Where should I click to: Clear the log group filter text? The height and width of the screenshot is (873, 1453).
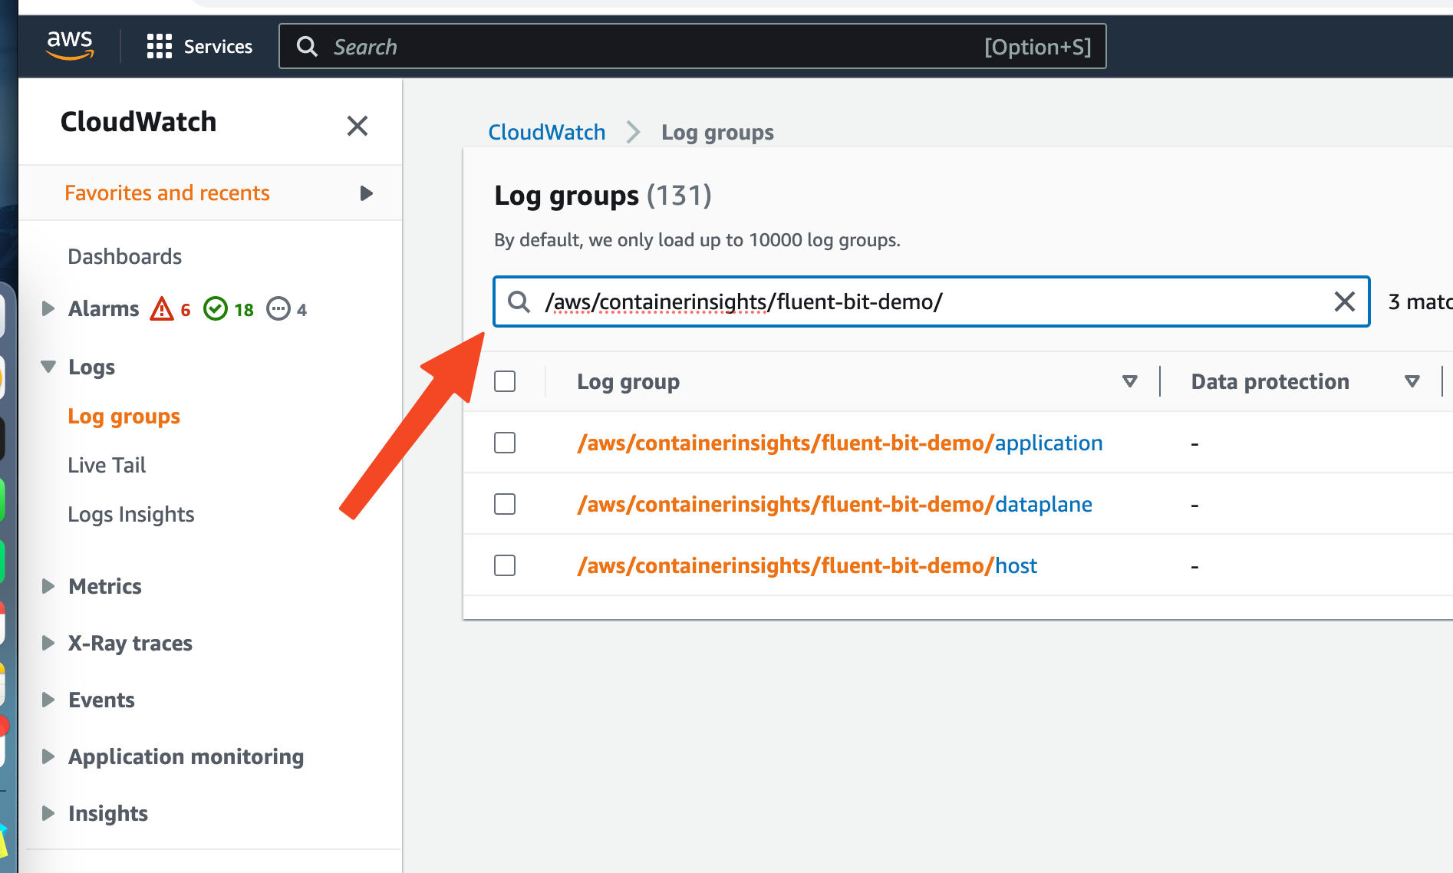coord(1344,301)
